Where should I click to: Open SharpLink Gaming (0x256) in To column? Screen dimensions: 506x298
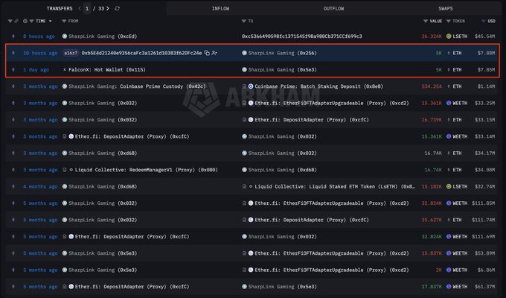pos(282,53)
